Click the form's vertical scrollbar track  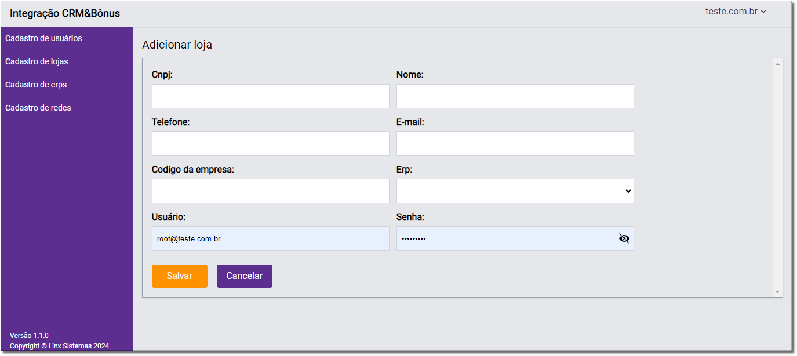point(777,174)
